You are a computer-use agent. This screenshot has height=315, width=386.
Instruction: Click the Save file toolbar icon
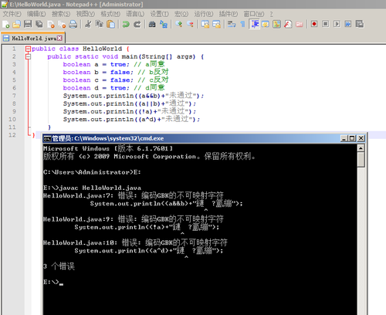point(28,24)
